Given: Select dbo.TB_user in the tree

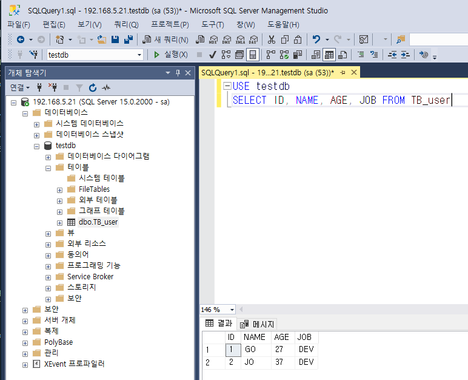Looking at the screenshot, I should point(98,222).
